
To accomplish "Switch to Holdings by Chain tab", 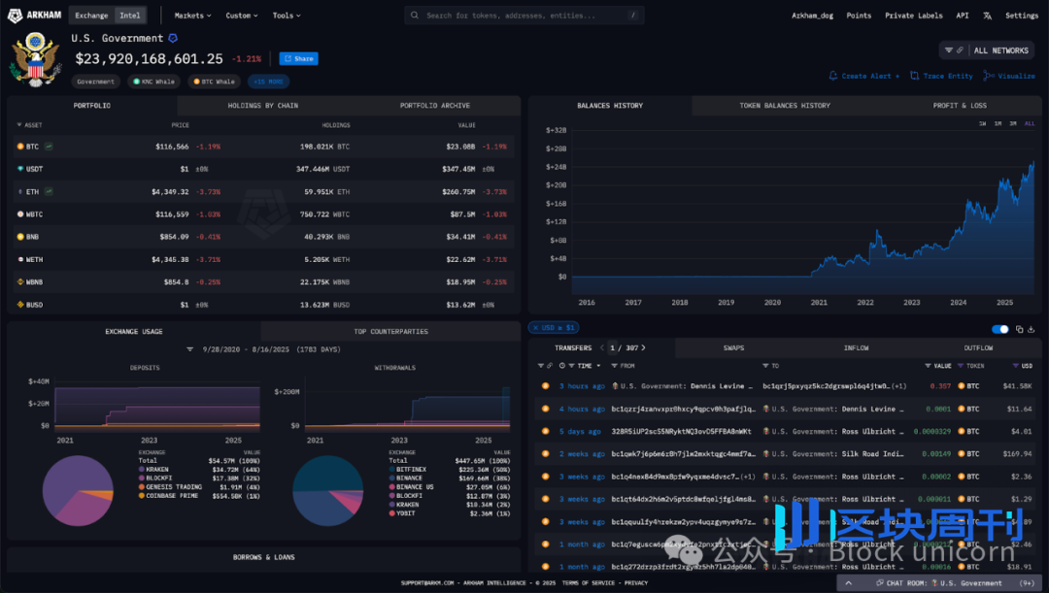I will point(263,106).
